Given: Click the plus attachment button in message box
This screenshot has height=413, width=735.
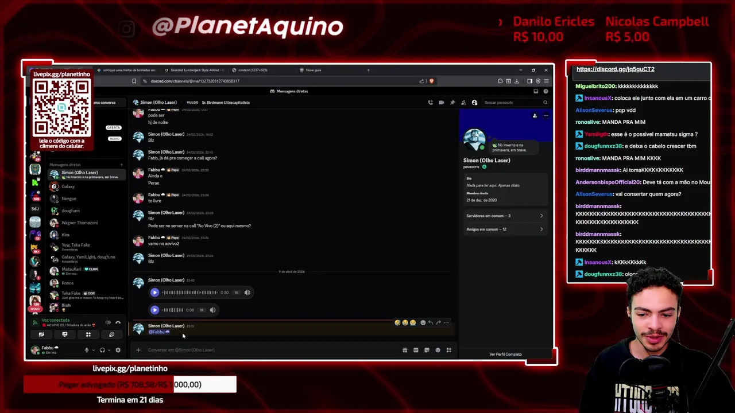Looking at the screenshot, I should pyautogui.click(x=138, y=350).
